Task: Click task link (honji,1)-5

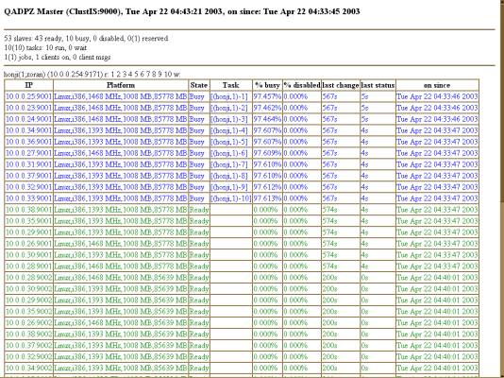Action: (228, 142)
